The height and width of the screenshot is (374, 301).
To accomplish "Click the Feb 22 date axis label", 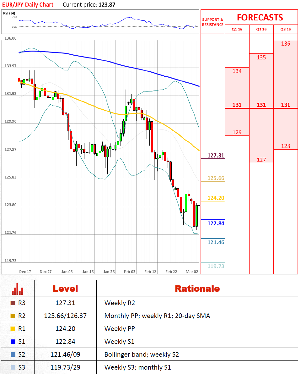I will [171, 272].
